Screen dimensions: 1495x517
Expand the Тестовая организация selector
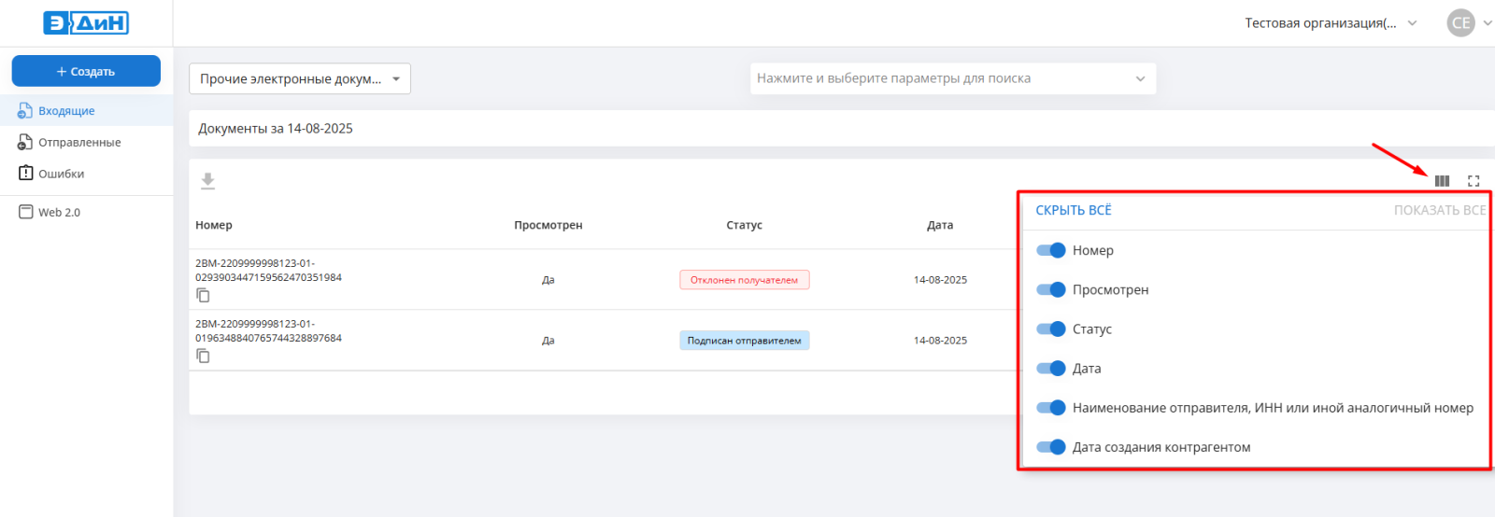pyautogui.click(x=1330, y=23)
